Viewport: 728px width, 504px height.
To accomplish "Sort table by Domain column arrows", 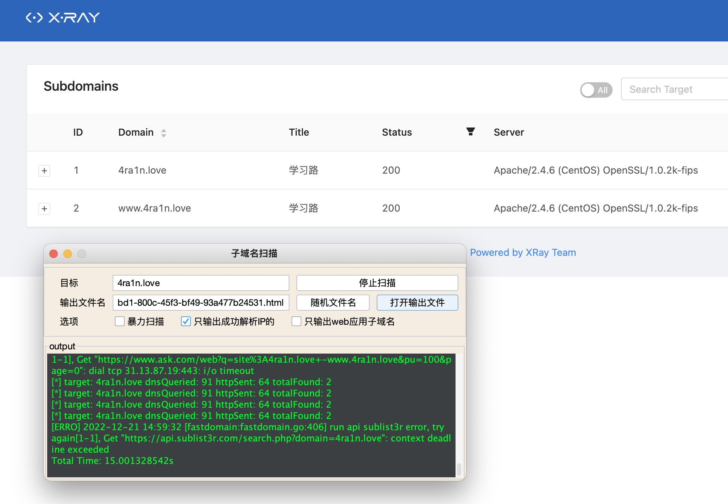I will click(x=163, y=133).
